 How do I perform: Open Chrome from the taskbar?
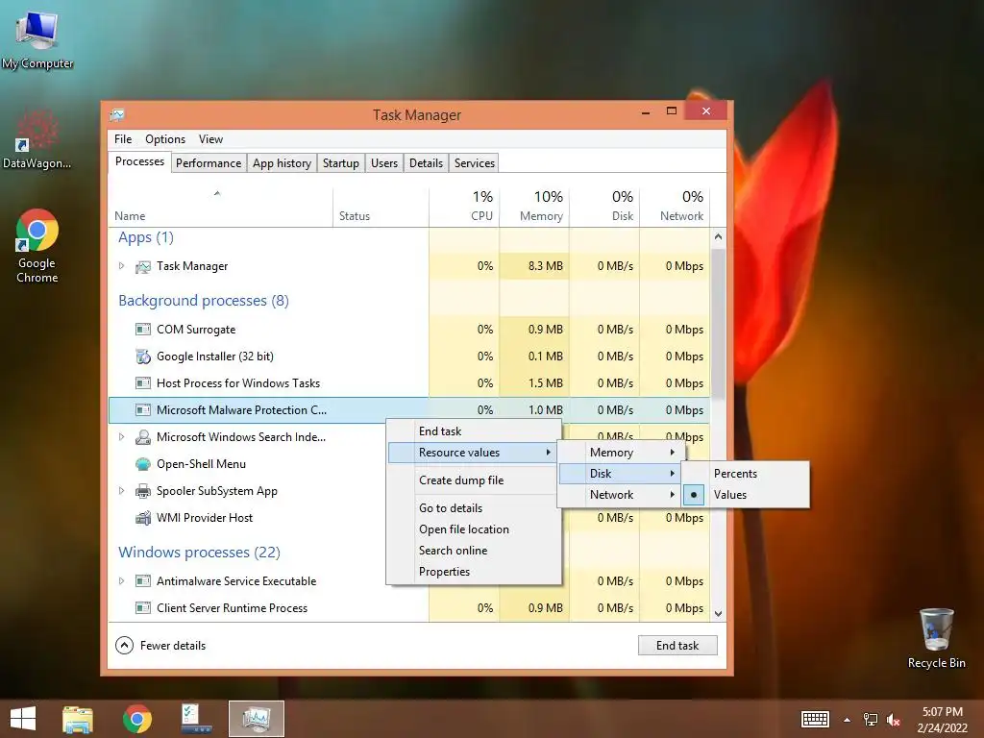click(136, 719)
